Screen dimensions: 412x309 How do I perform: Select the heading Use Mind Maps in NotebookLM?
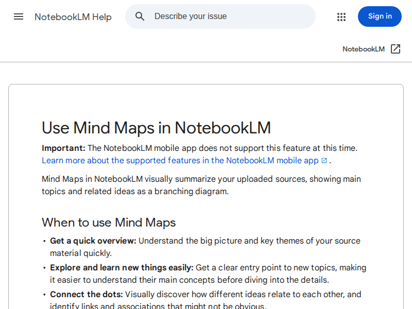pos(156,128)
